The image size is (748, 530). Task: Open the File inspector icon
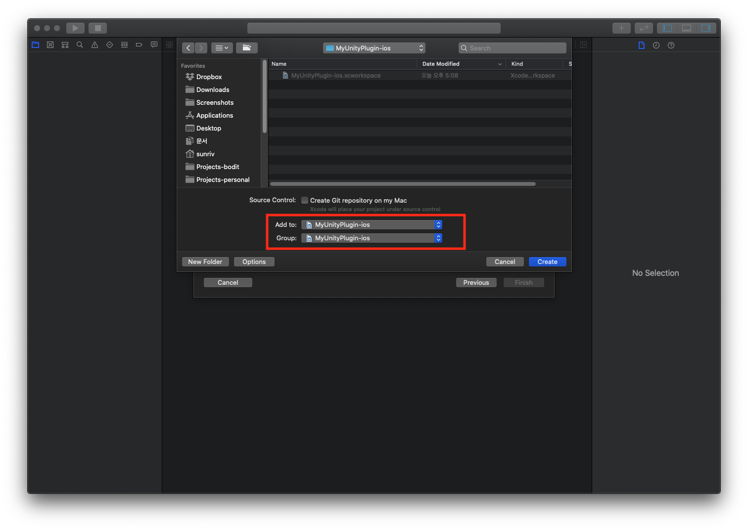click(x=642, y=45)
